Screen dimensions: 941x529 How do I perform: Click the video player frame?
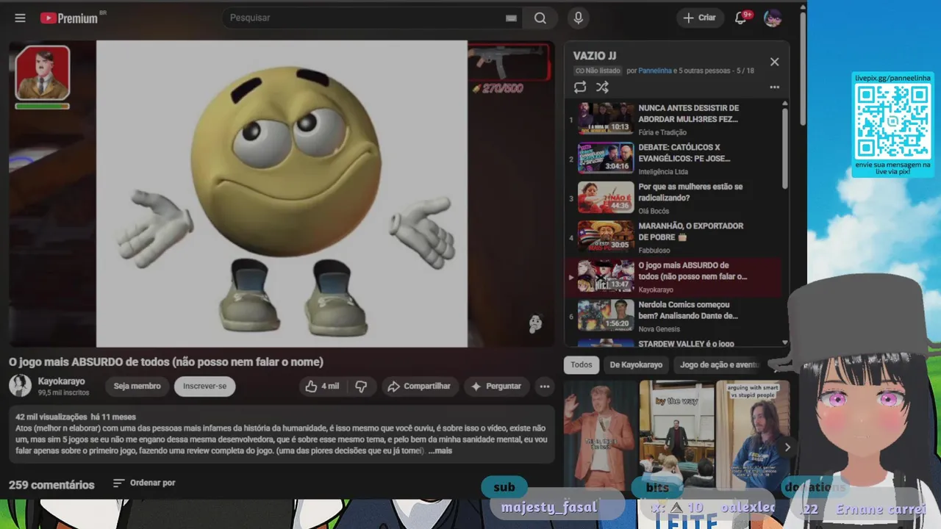(282, 194)
